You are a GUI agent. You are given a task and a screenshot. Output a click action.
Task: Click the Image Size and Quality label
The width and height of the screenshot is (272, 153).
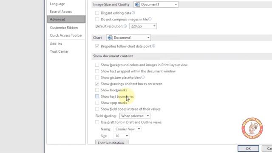pyautogui.click(x=111, y=5)
